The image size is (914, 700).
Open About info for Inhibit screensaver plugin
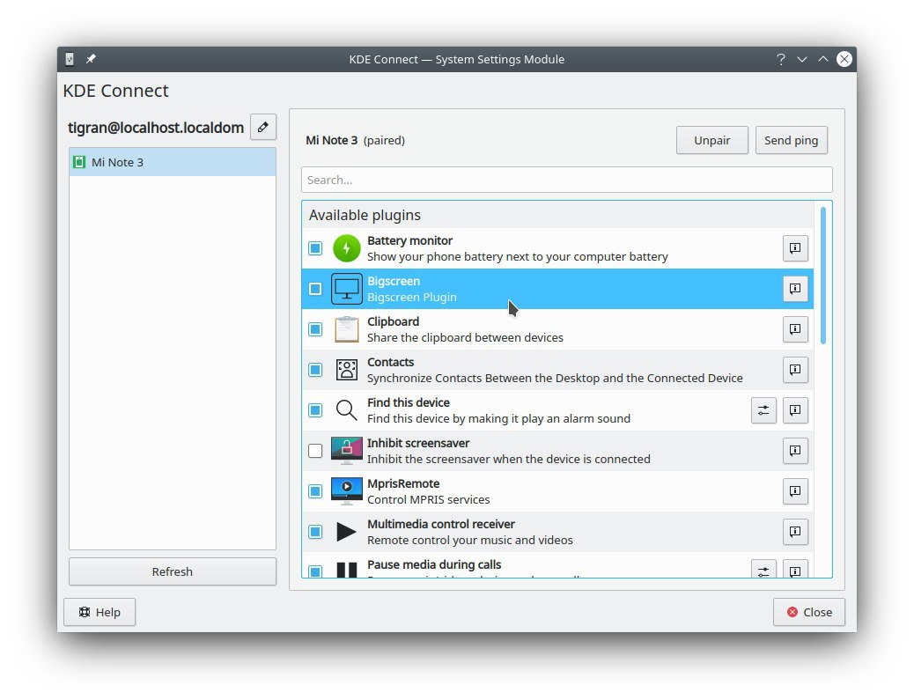coord(795,451)
